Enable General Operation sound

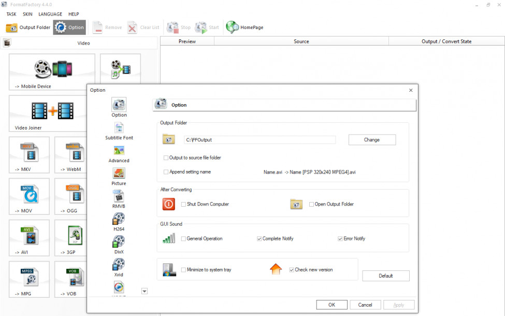coord(183,239)
